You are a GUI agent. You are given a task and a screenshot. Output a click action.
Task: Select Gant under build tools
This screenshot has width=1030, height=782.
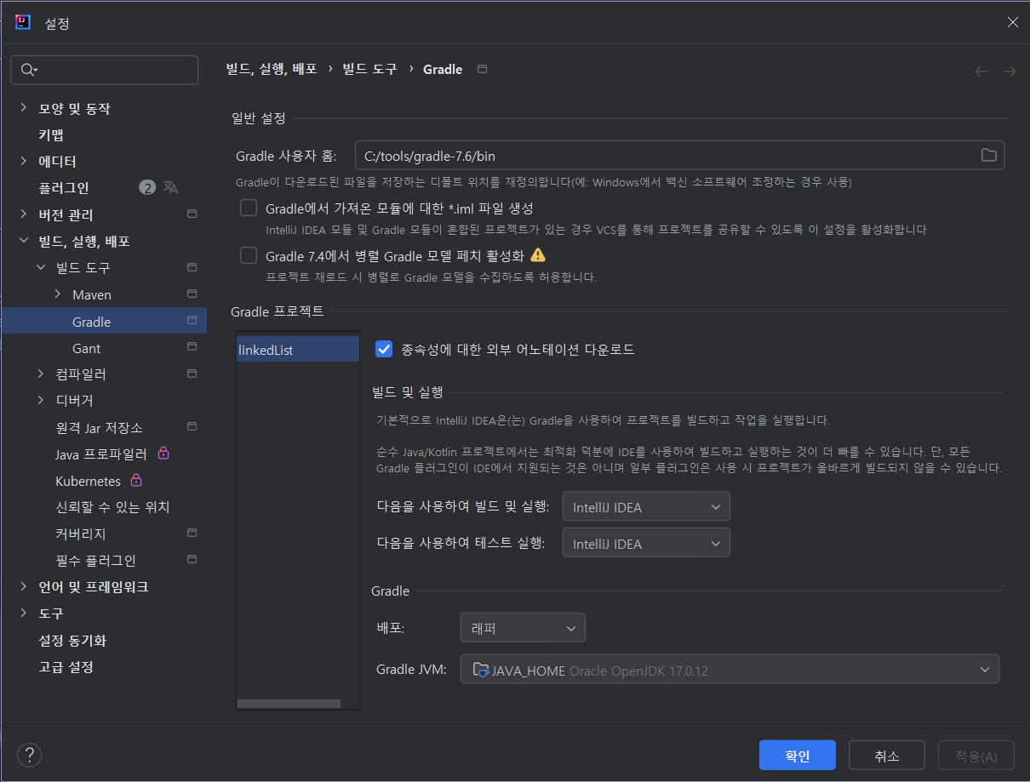click(x=87, y=348)
